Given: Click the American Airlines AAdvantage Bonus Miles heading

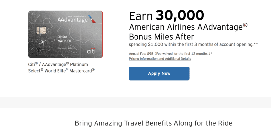Looking at the screenshot, I should tap(188, 32).
